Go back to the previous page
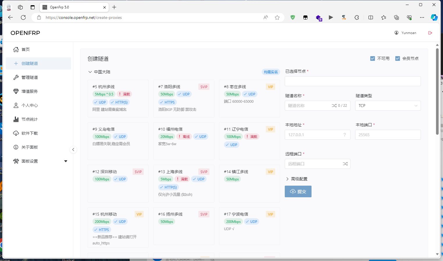The image size is (443, 261). (x=10, y=17)
